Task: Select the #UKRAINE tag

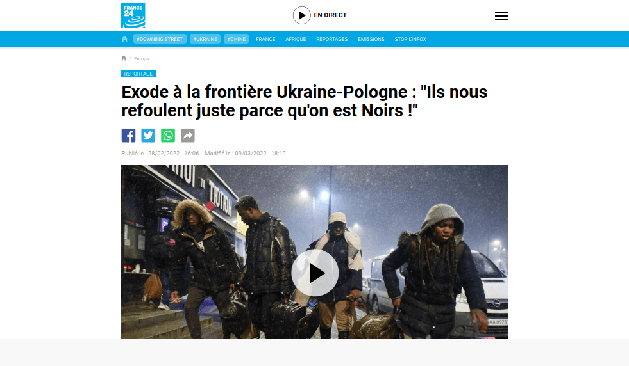Action: tap(205, 39)
